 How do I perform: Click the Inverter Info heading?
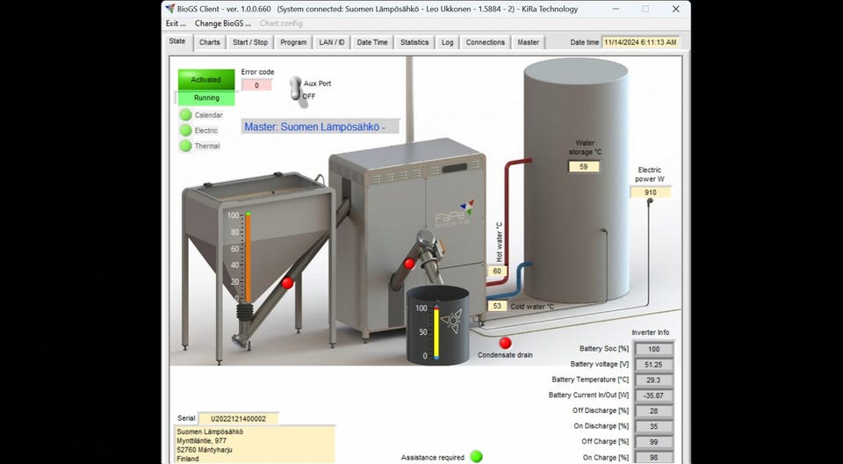651,332
